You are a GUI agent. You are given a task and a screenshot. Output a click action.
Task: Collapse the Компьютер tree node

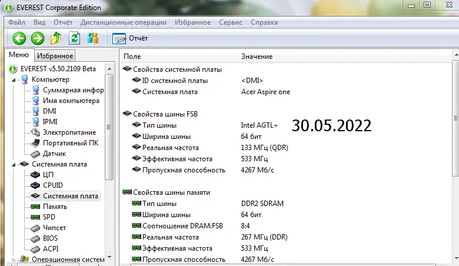tap(14, 80)
